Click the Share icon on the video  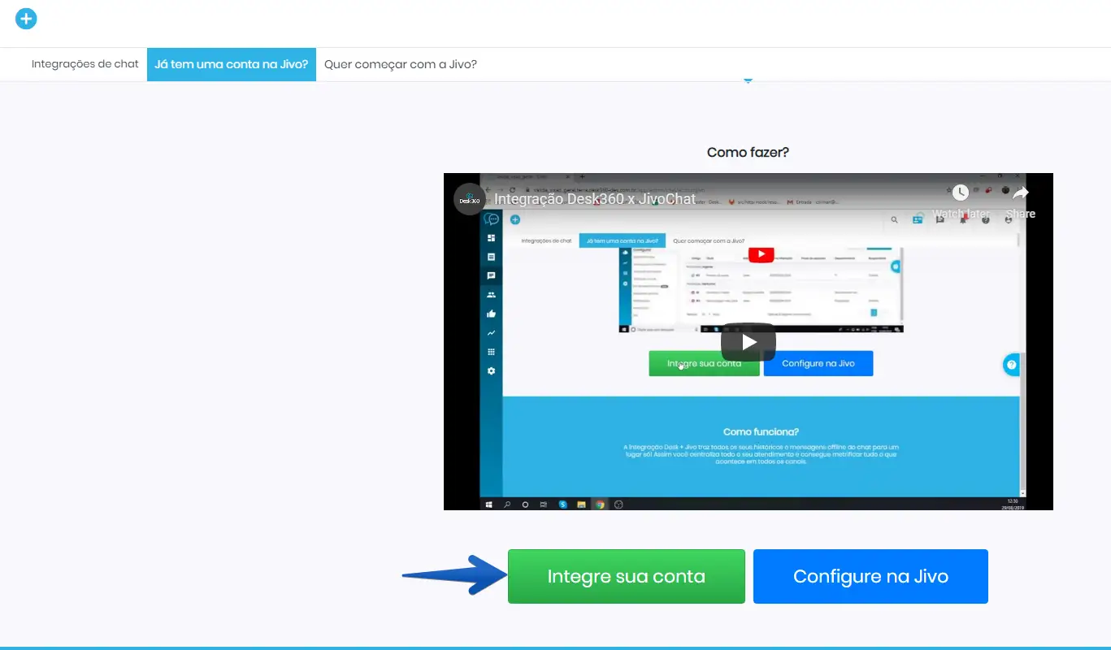pos(1021,201)
